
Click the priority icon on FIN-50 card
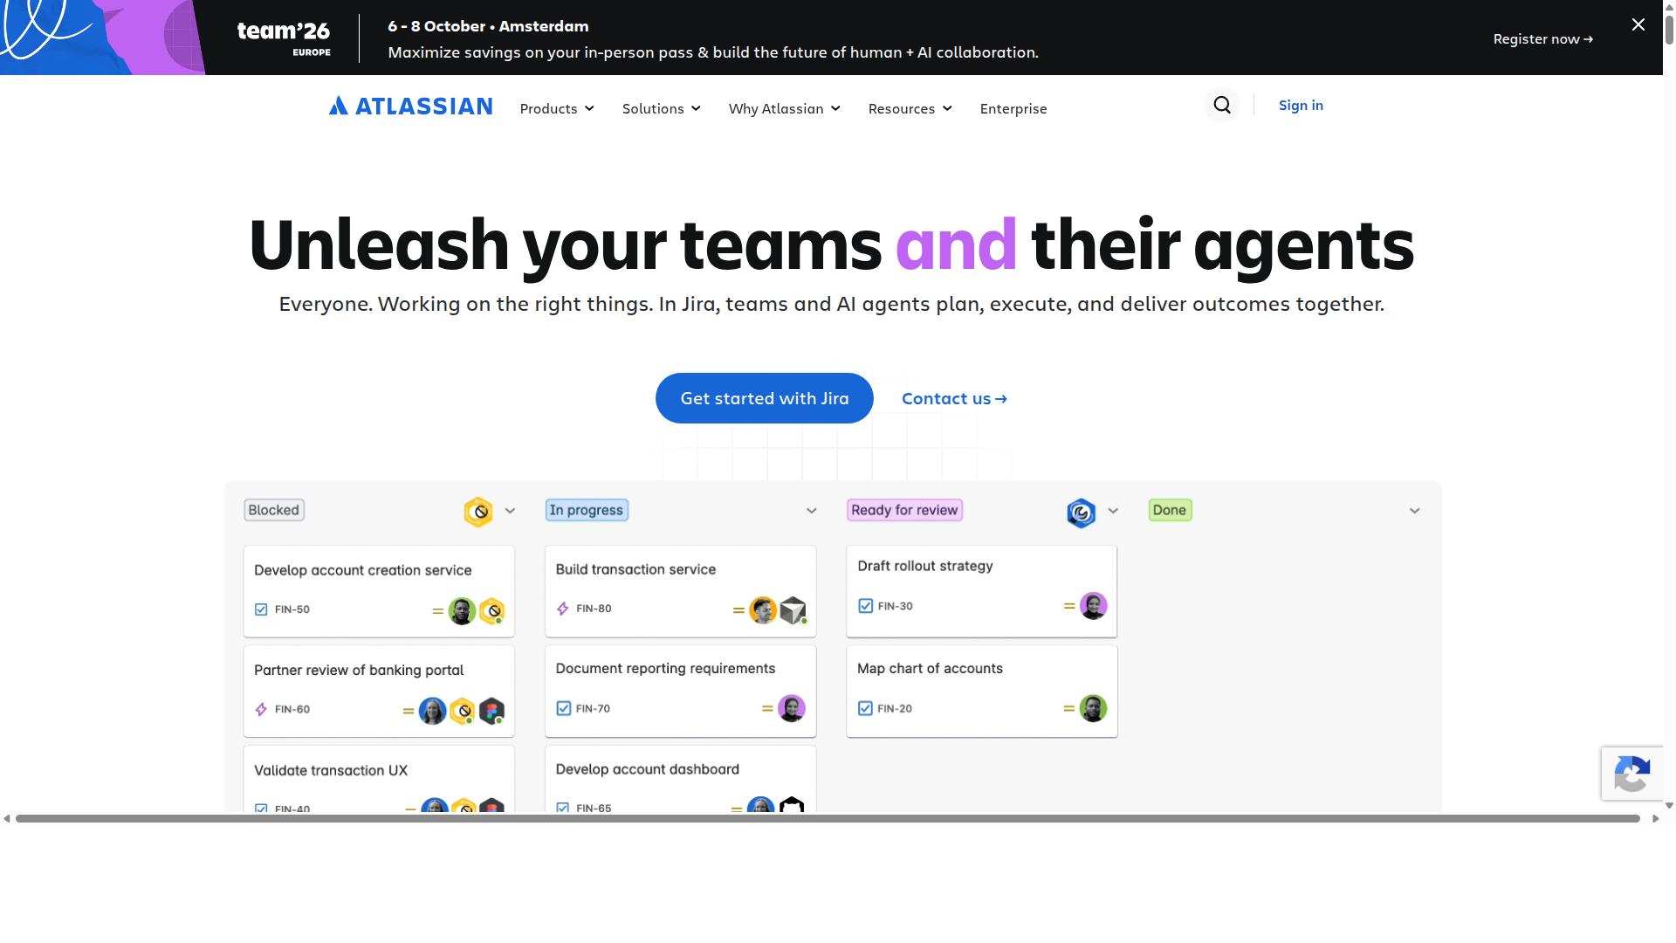pyautogui.click(x=438, y=611)
